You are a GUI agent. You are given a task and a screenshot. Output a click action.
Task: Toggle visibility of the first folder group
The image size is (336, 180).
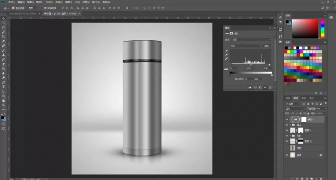[287, 125]
